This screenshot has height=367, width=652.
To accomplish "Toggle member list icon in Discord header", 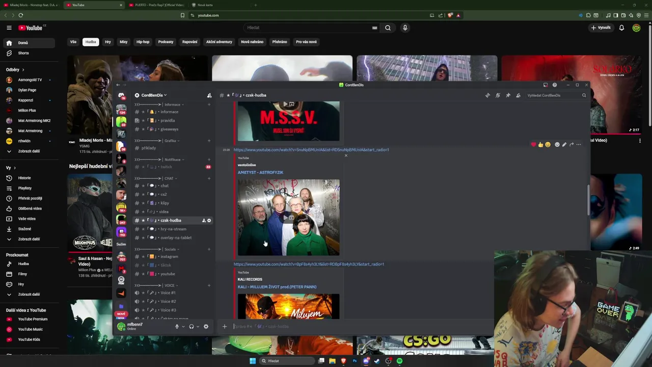I will (x=518, y=95).
